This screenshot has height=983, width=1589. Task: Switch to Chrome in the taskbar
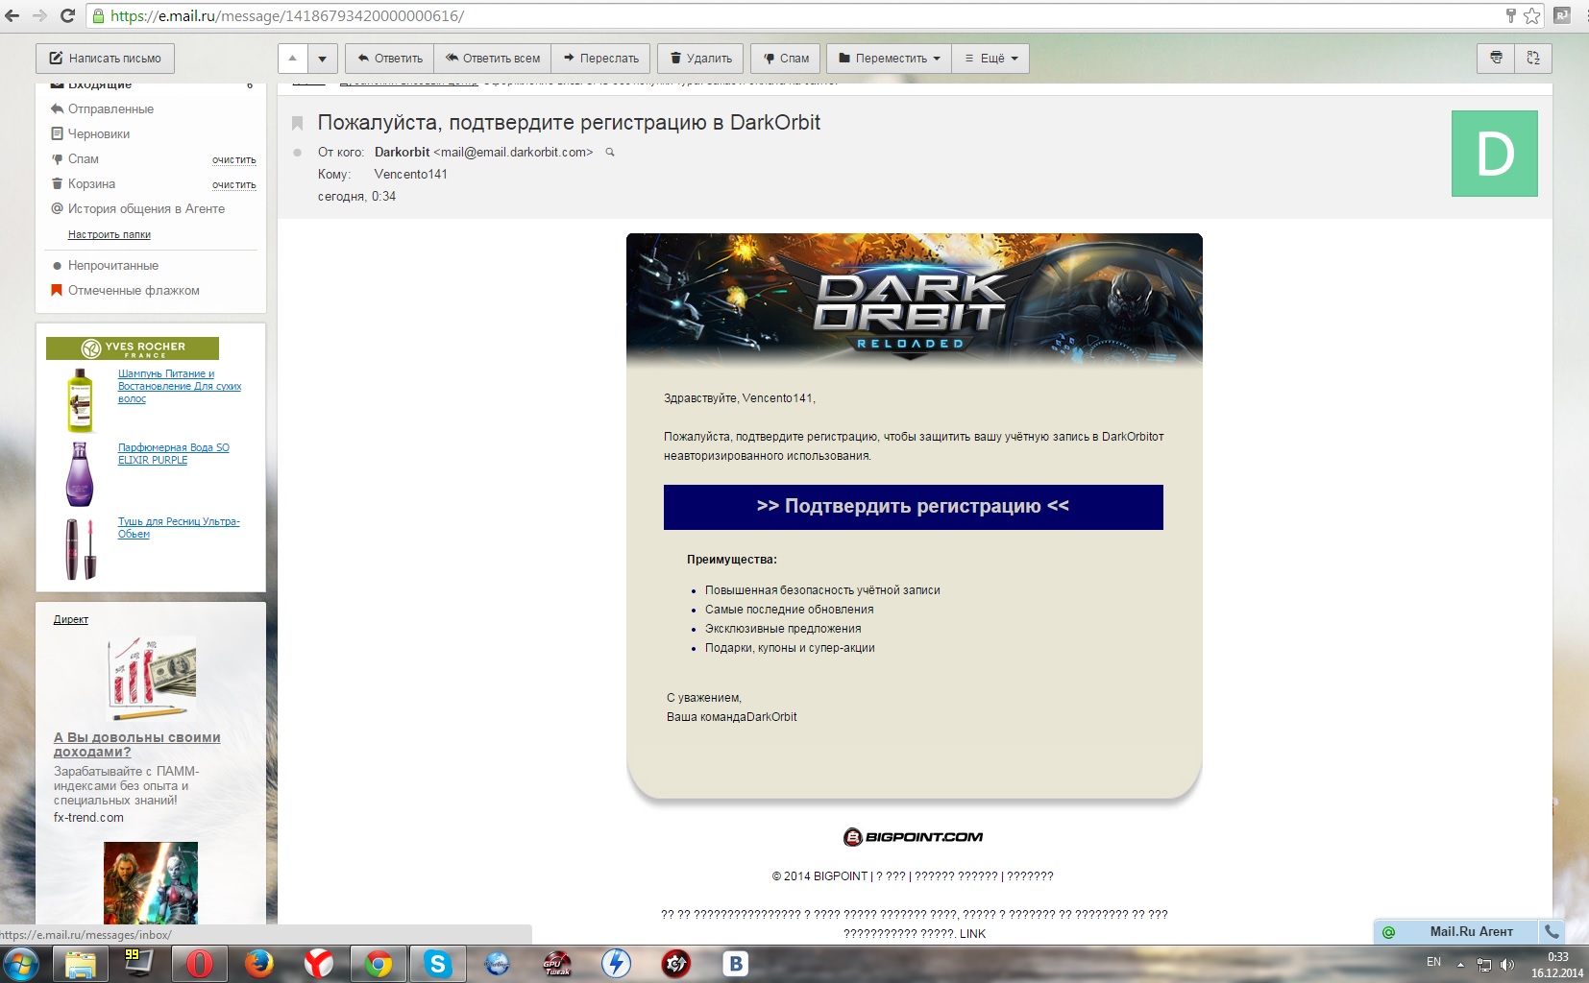(x=379, y=964)
